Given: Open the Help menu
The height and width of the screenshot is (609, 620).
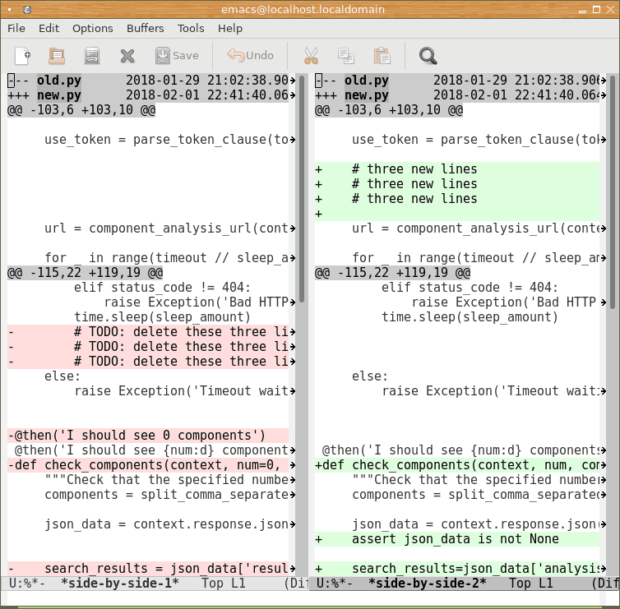Looking at the screenshot, I should [230, 29].
